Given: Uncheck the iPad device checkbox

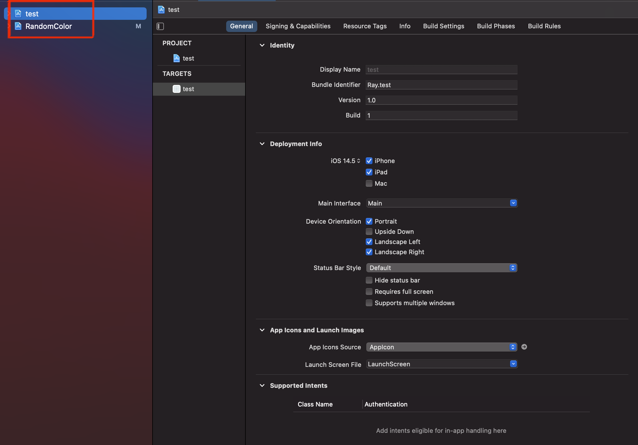Looking at the screenshot, I should [369, 172].
